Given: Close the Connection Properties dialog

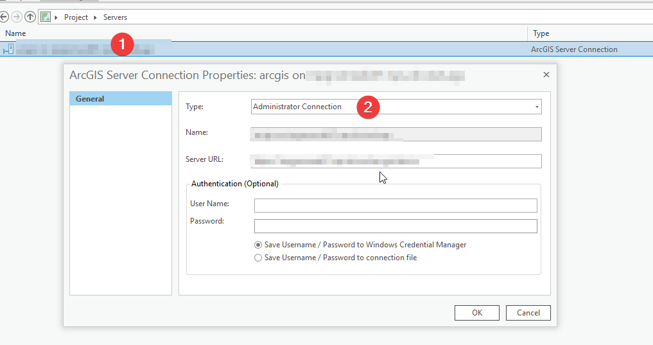Looking at the screenshot, I should (546, 75).
